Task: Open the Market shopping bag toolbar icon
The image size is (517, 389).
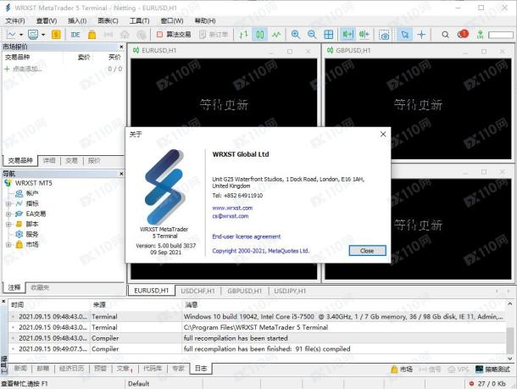Action: [x=92, y=34]
